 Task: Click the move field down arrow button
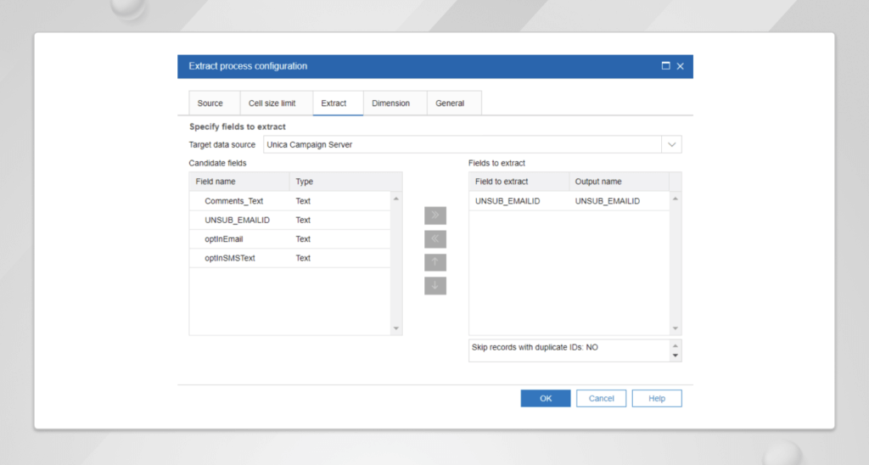(x=434, y=285)
